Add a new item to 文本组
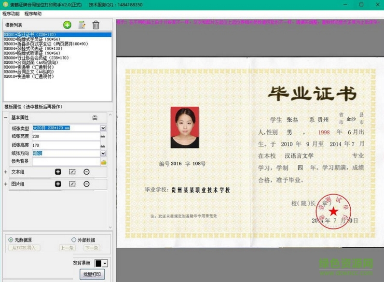 [x=58, y=172]
